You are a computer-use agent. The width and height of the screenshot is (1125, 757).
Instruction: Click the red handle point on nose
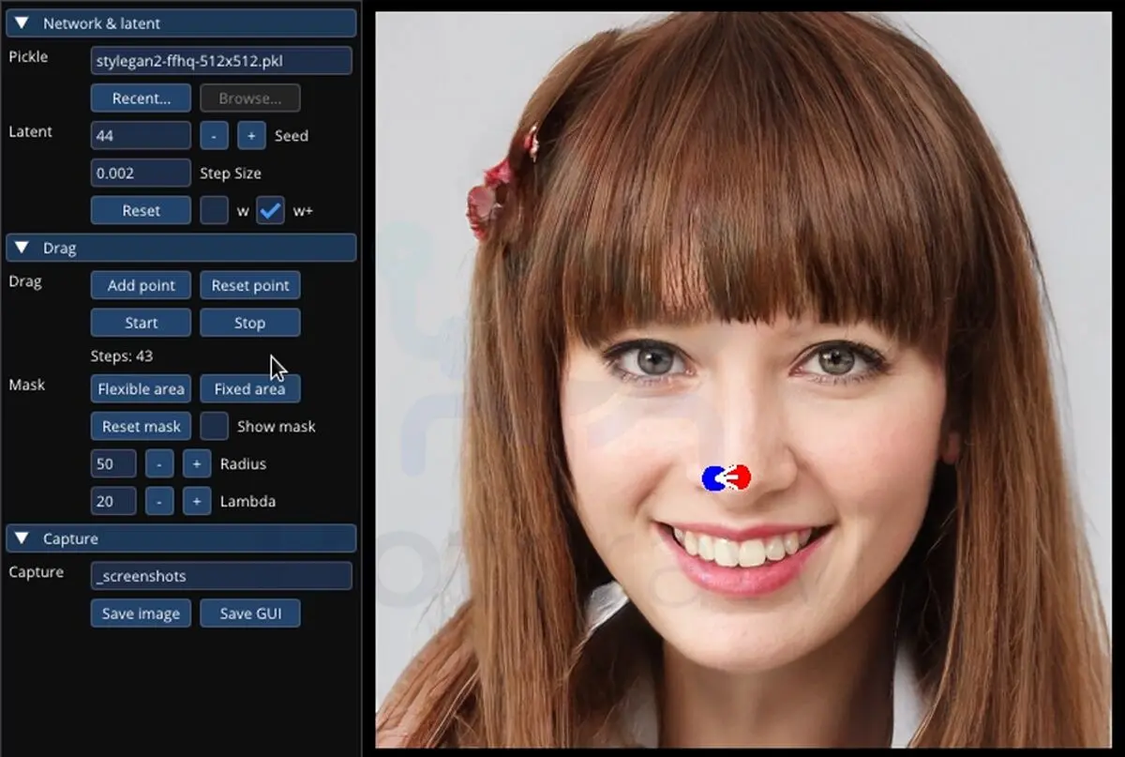[741, 477]
